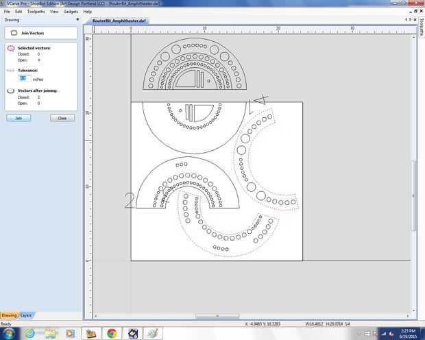Click the Close button in Join Vectors

[x=62, y=118]
